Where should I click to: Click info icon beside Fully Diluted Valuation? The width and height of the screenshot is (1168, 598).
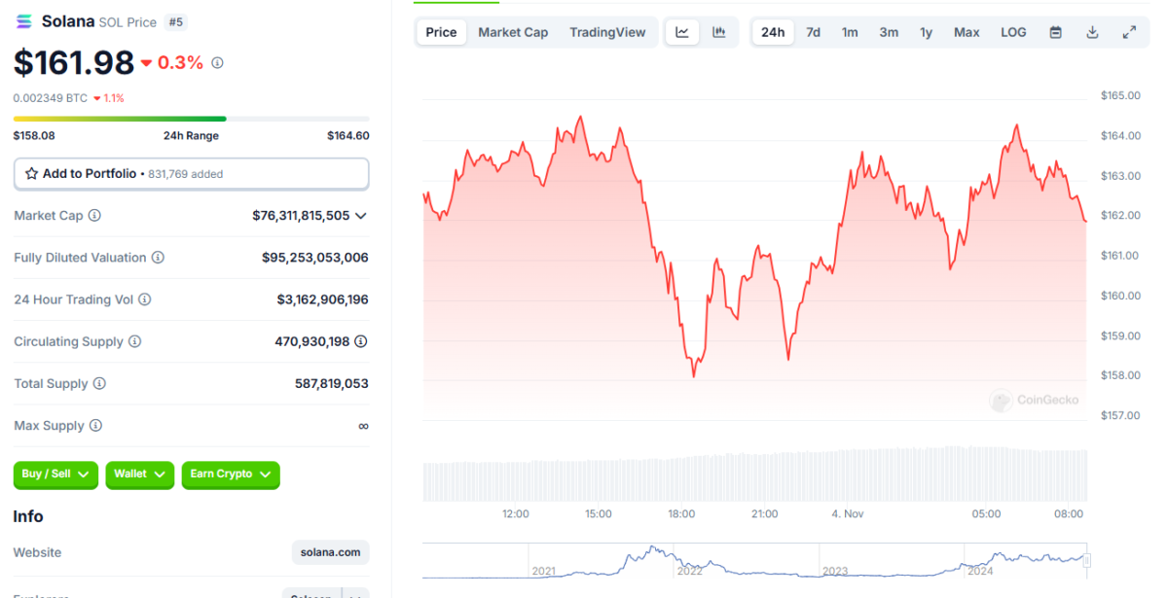pos(158,258)
